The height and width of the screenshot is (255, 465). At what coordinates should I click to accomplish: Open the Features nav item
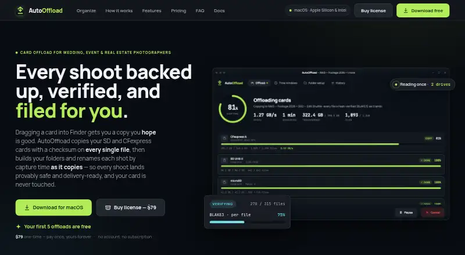point(152,10)
